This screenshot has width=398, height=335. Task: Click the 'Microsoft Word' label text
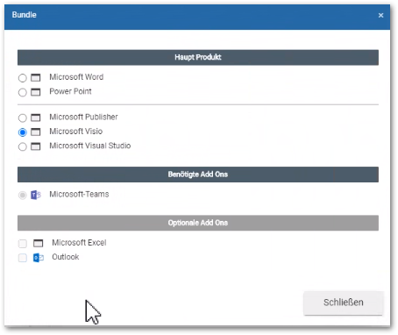[76, 77]
